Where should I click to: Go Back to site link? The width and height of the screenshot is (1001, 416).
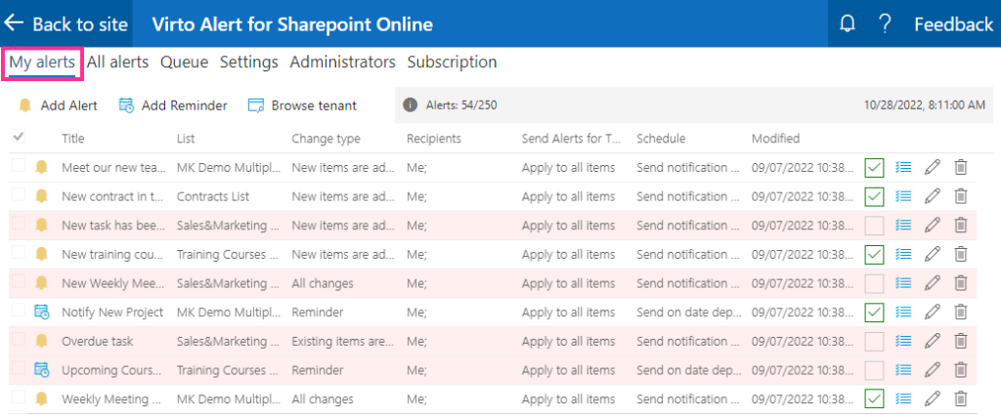pyautogui.click(x=65, y=24)
